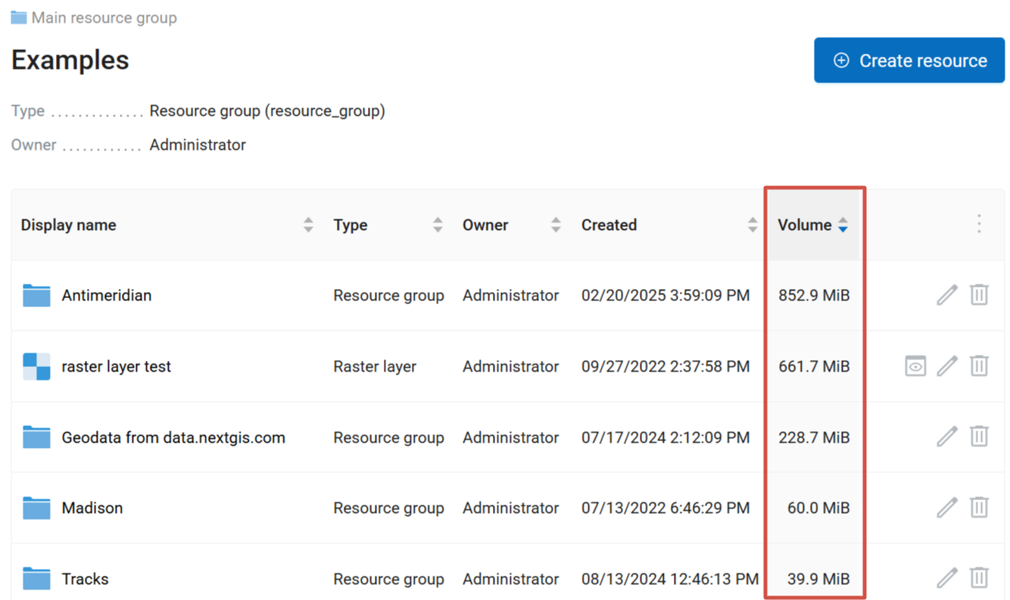
Task: Click the Create resource button
Action: coord(909,61)
